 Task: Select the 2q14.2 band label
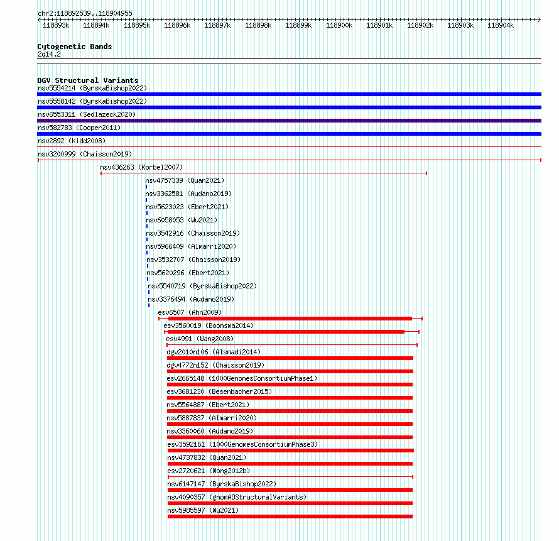49,54
